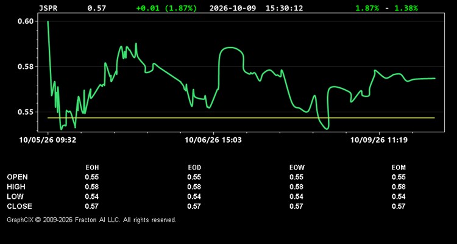Click the EOD OPEN value 0.55
The height and width of the screenshot is (244, 457).
pyautogui.click(x=194, y=177)
